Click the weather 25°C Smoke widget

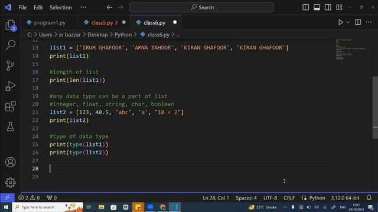click(x=263, y=207)
